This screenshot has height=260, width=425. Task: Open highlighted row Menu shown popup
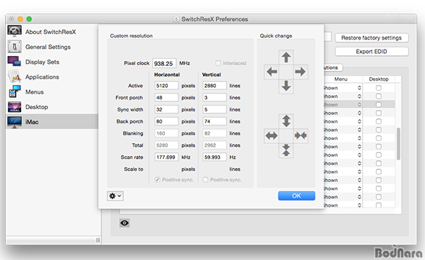343,105
